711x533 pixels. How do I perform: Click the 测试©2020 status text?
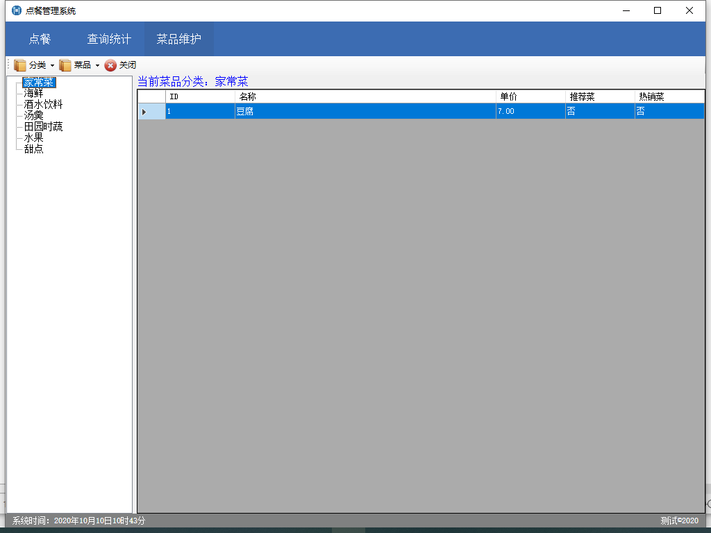coord(679,521)
